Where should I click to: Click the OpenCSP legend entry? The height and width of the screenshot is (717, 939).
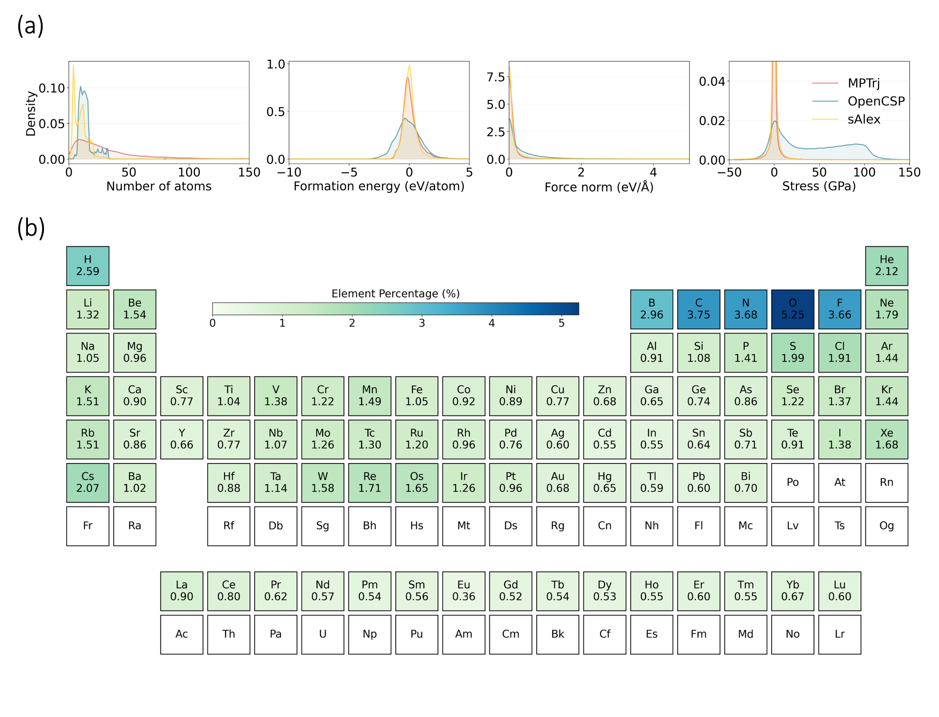tap(875, 101)
